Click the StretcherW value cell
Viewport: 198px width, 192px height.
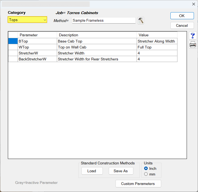tap(157, 53)
